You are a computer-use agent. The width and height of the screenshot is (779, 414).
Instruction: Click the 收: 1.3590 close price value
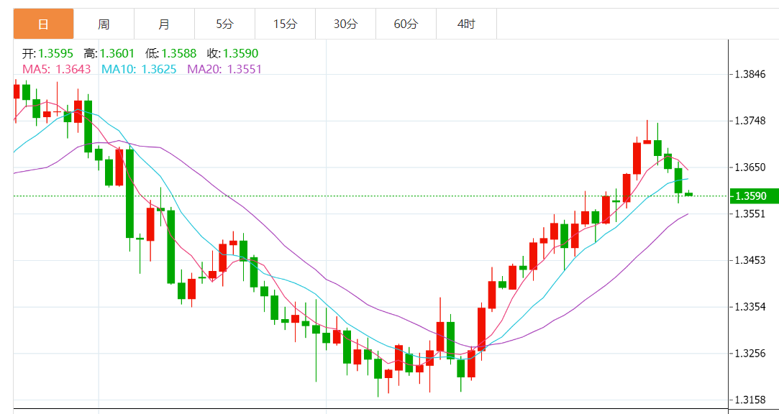(x=232, y=53)
